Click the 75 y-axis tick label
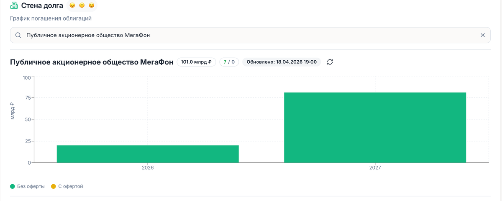 click(28, 98)
